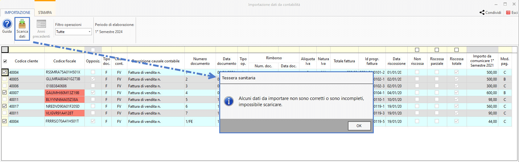519x162 pixels.
Task: Maximize the import window
Action: pos(505,4)
